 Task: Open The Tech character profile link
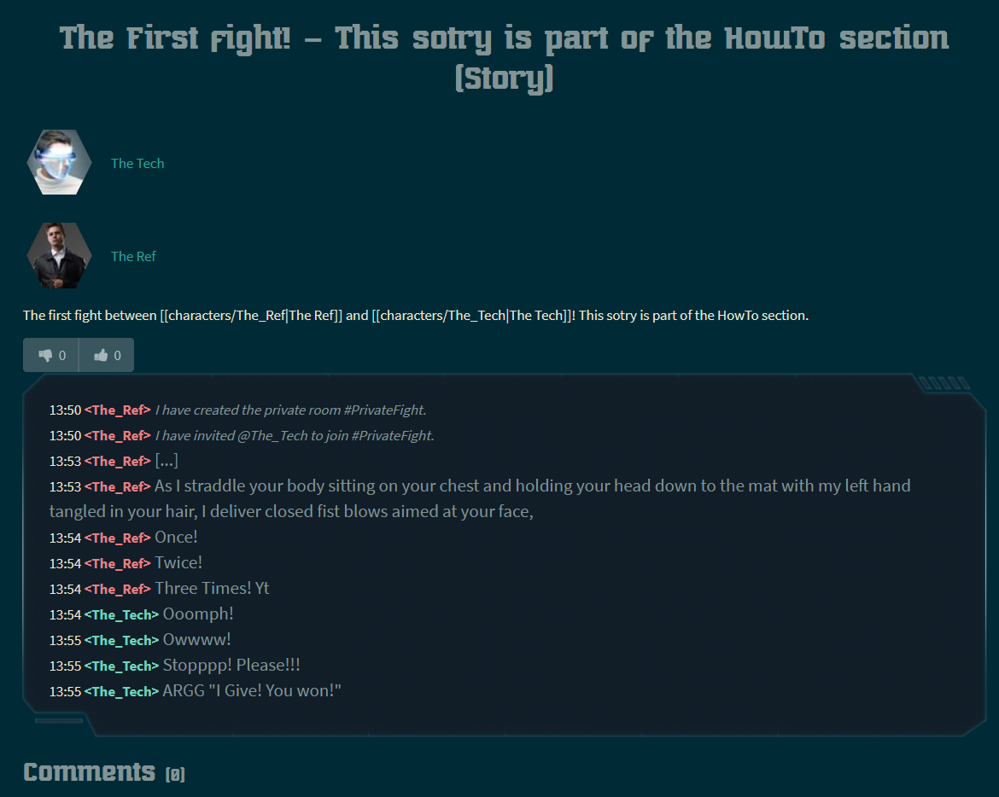[x=137, y=163]
